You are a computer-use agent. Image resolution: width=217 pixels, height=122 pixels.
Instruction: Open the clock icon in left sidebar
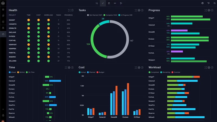[3, 22]
